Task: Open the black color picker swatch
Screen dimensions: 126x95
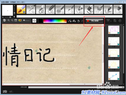Action: pyautogui.click(x=41, y=21)
